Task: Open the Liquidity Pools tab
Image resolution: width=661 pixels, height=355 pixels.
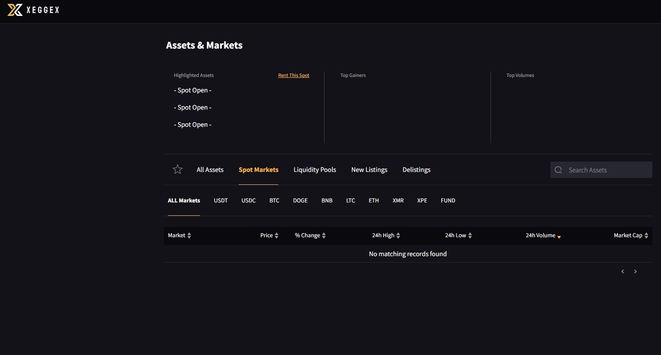Action: point(315,170)
